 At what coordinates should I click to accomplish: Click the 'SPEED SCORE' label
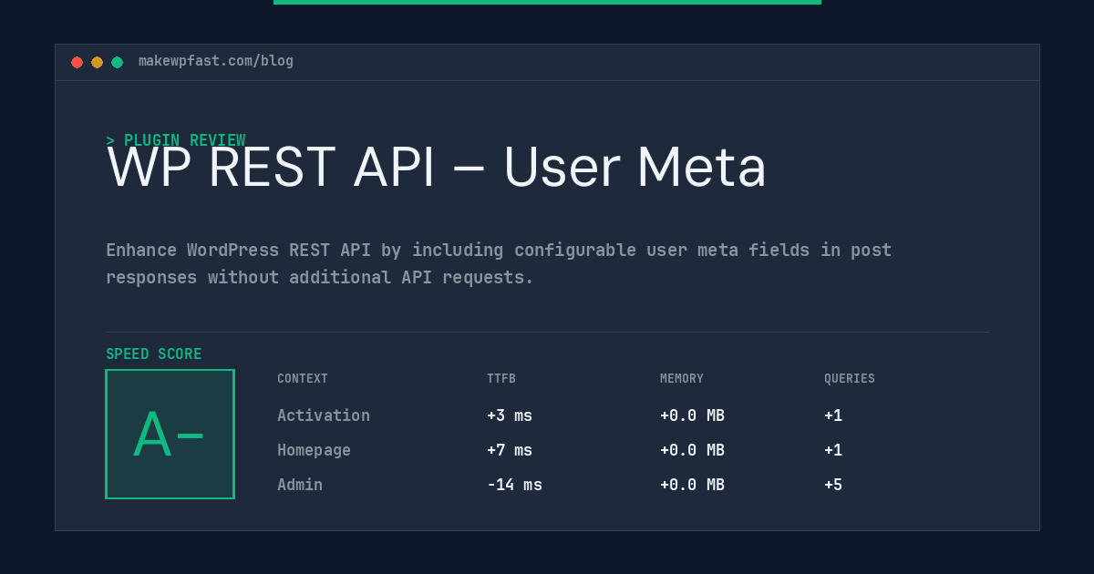tap(154, 354)
